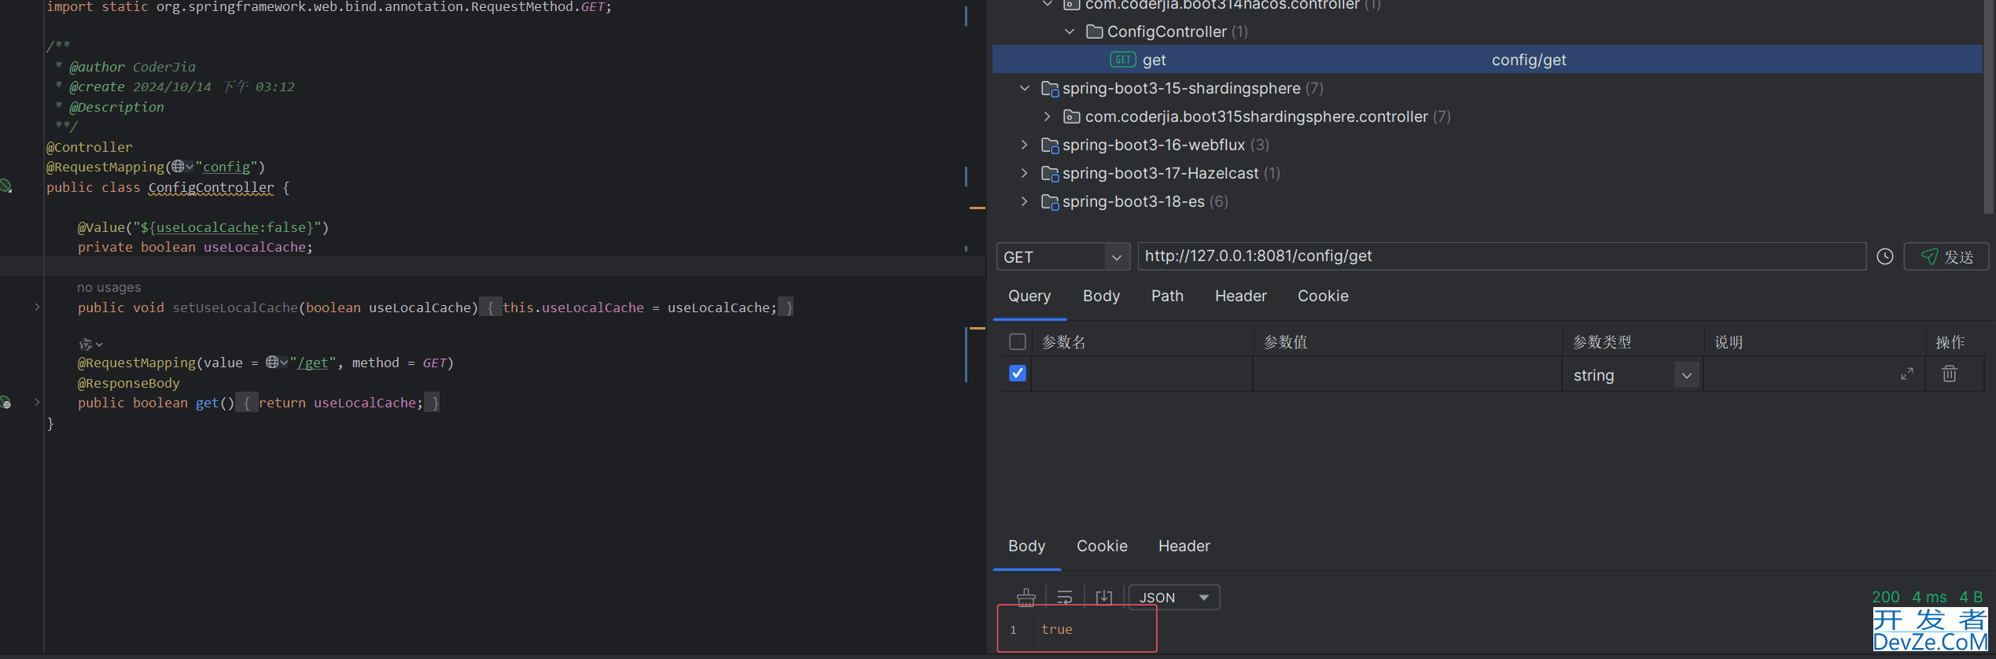Screen dimensions: 1996x659
Task: Click the globe icon before "/get" mapping
Action: pyautogui.click(x=272, y=362)
